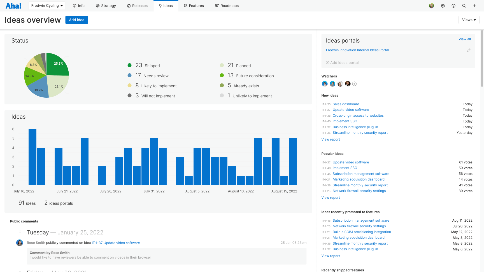Click View report under Popular ideas

tap(331, 198)
